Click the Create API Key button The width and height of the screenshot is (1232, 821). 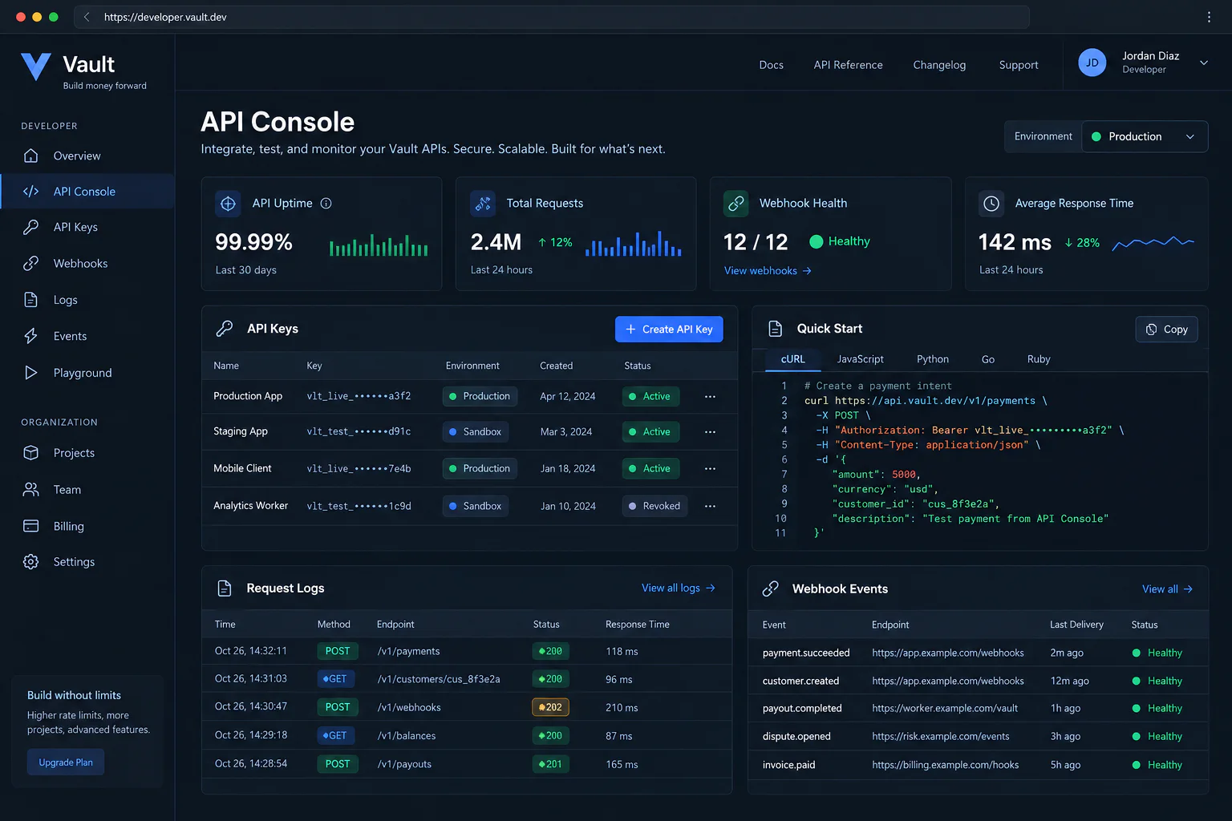669,330
